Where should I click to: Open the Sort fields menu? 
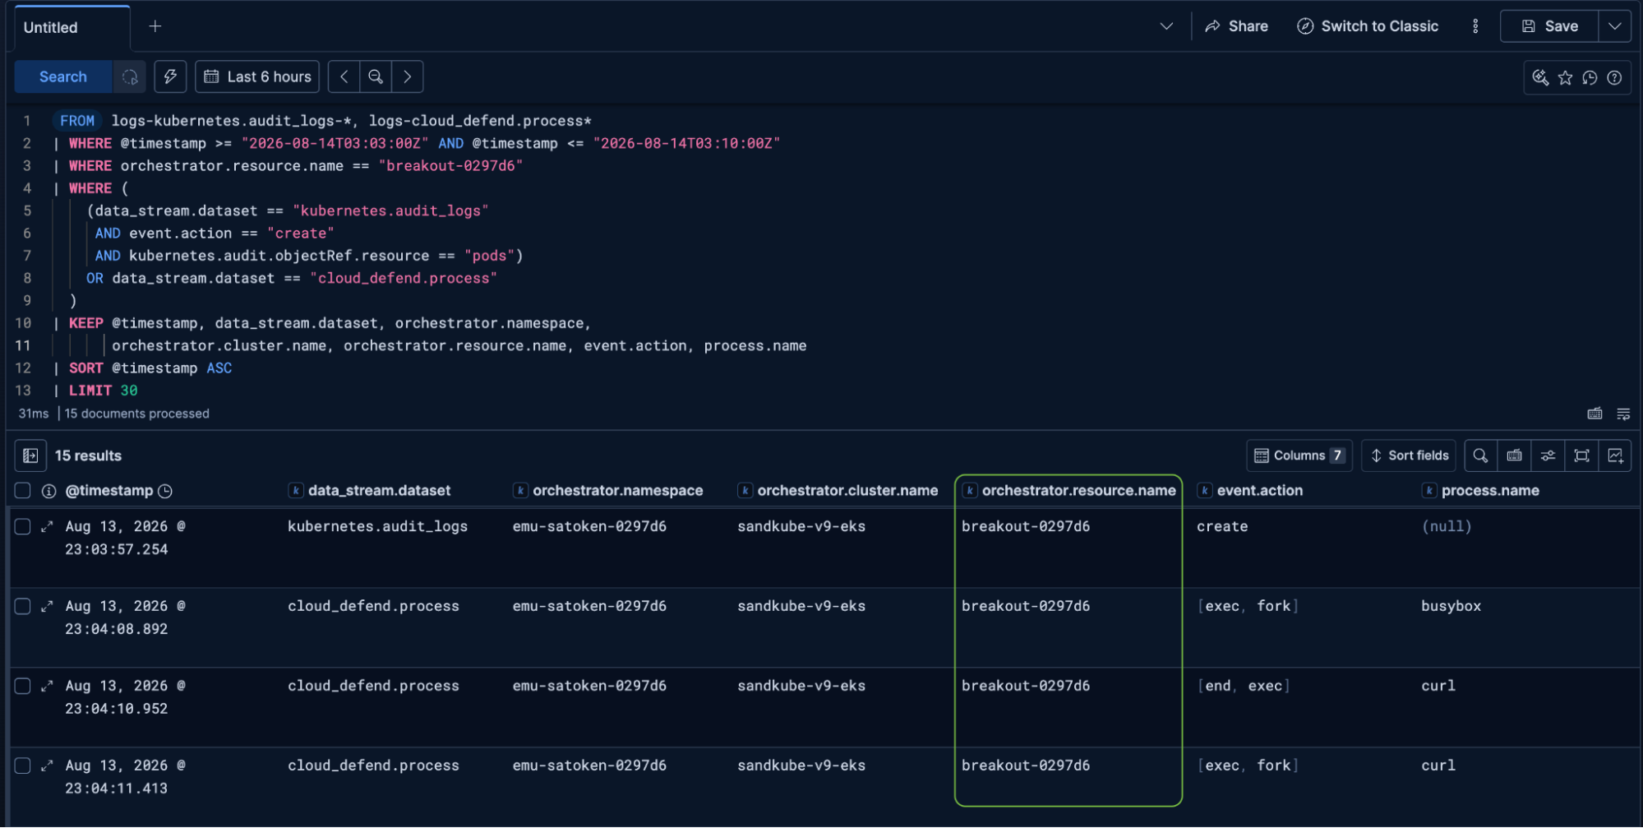point(1409,456)
